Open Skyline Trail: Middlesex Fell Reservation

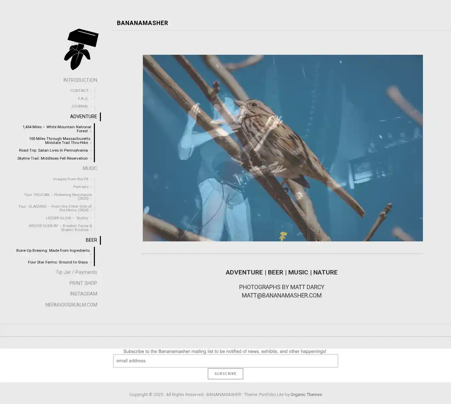coord(52,158)
